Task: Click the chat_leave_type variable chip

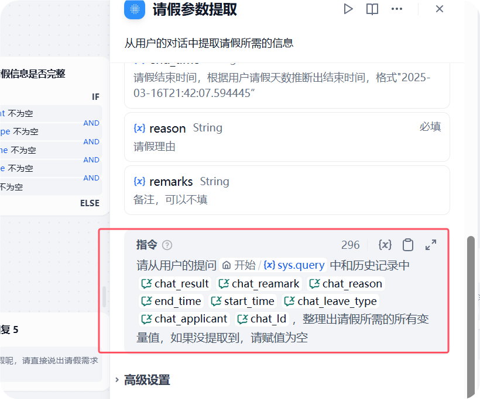Action: point(331,301)
